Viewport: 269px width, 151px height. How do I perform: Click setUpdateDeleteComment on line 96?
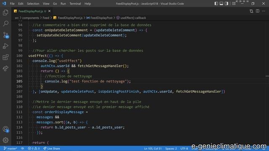click(x=59, y=35)
